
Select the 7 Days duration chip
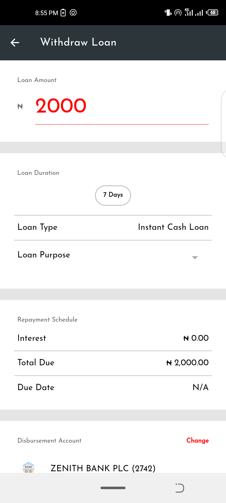(113, 195)
